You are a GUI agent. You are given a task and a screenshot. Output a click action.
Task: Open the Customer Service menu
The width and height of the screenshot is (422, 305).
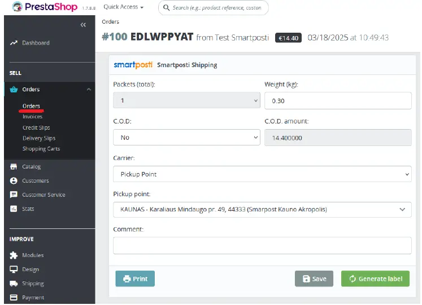[x=43, y=195]
